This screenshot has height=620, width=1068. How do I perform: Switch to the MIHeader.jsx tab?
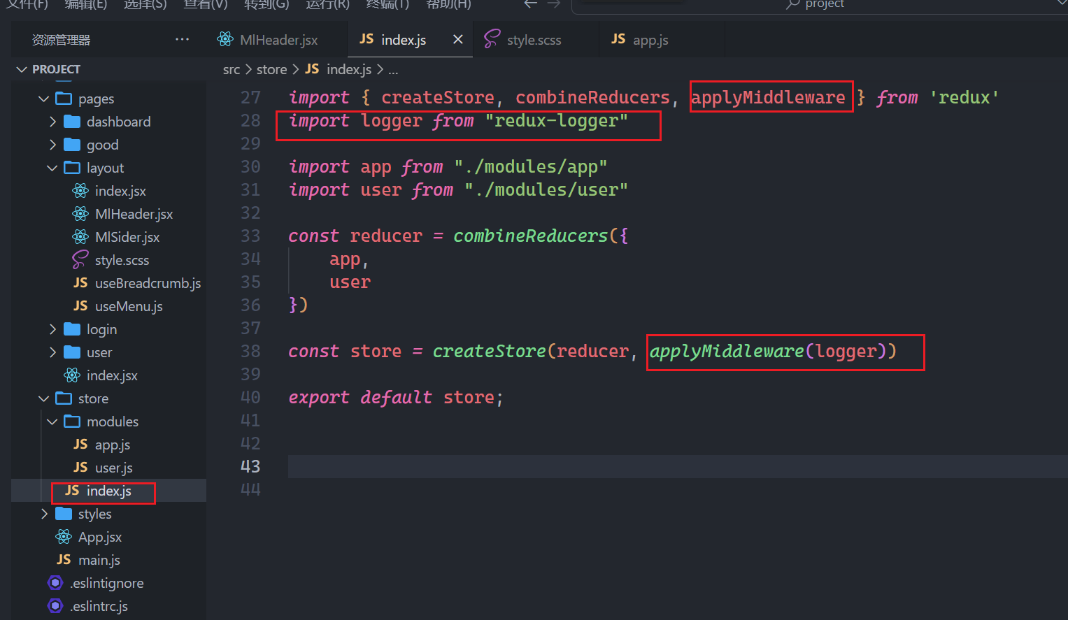[278, 40]
